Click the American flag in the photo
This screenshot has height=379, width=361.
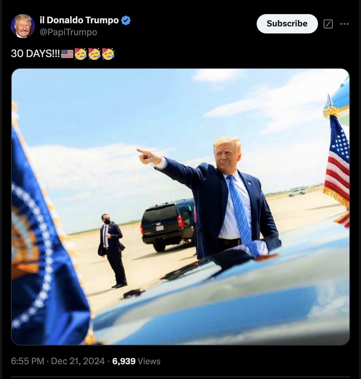(x=337, y=161)
